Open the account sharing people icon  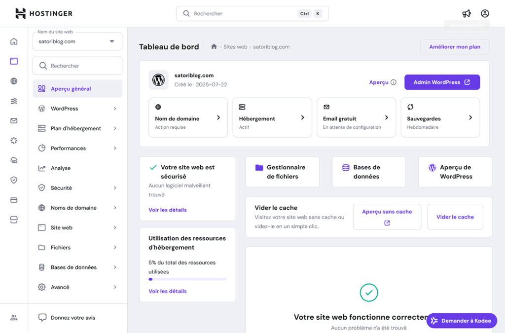point(14,318)
